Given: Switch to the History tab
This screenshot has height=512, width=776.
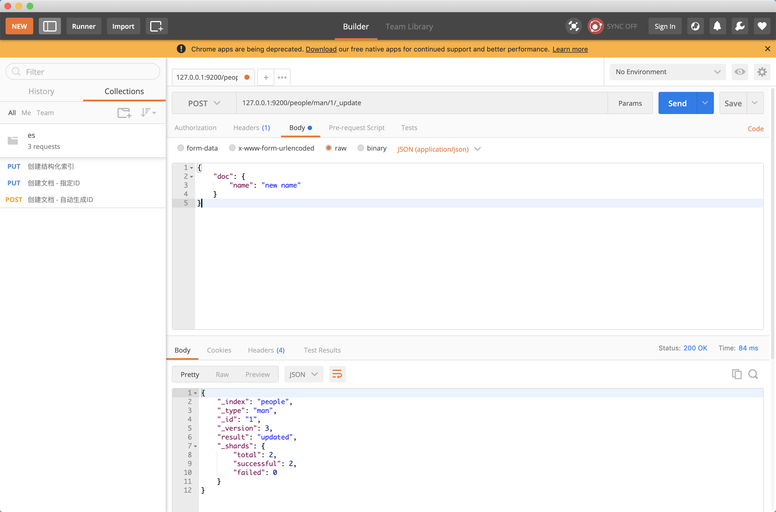Looking at the screenshot, I should click(x=41, y=91).
